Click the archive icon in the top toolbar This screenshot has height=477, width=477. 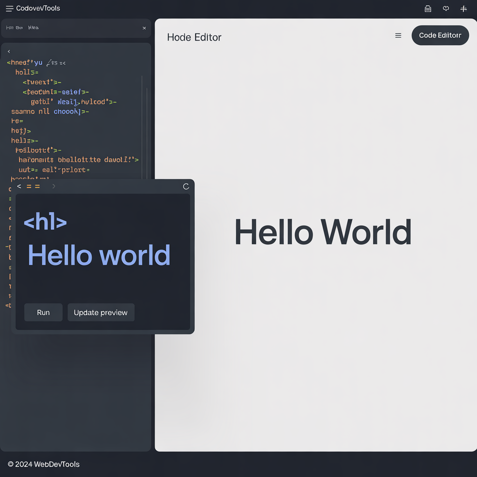(x=428, y=8)
